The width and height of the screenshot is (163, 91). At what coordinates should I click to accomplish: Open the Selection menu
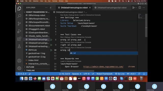36,1
